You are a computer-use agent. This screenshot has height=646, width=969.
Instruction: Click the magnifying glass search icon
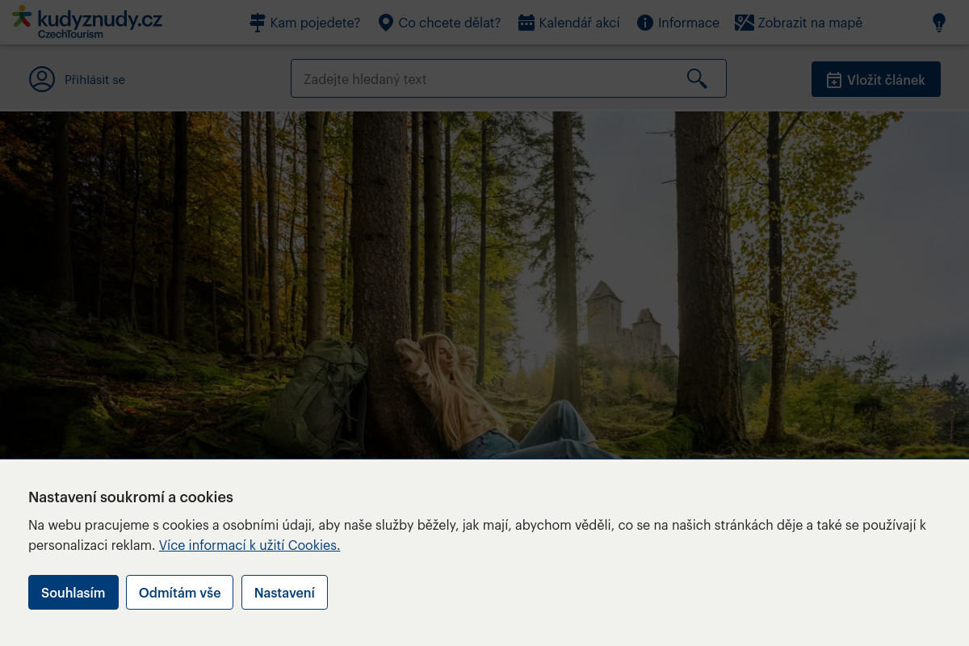coord(696,78)
